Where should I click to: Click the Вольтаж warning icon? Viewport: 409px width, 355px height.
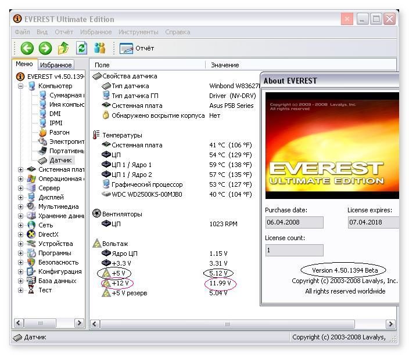click(97, 244)
